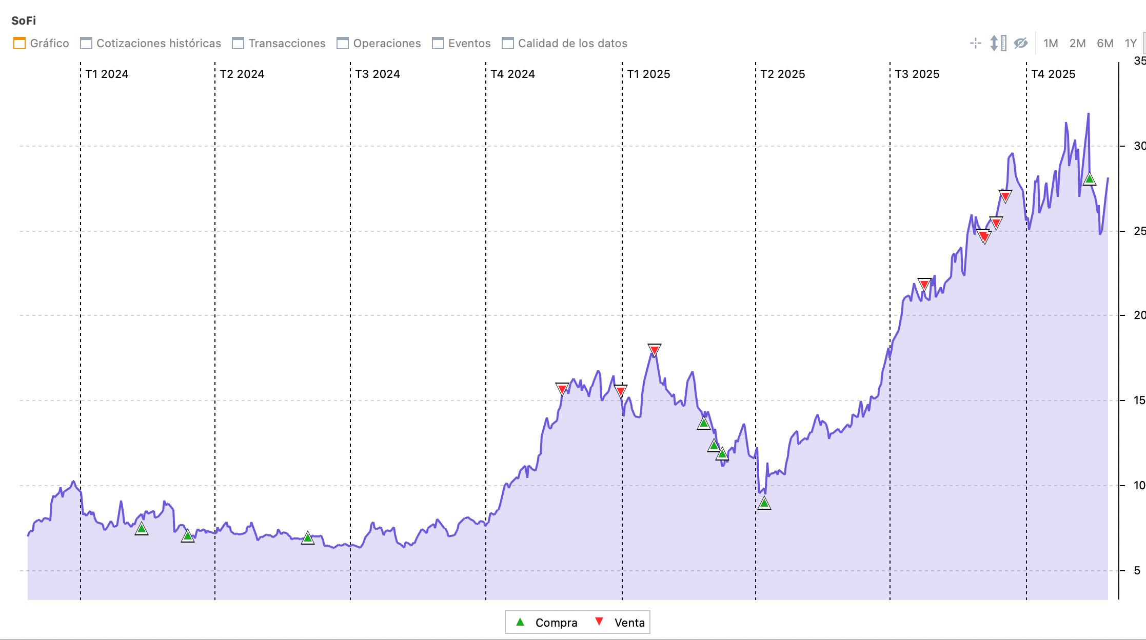Set chart range to 1M
The height and width of the screenshot is (640, 1146).
1050,43
